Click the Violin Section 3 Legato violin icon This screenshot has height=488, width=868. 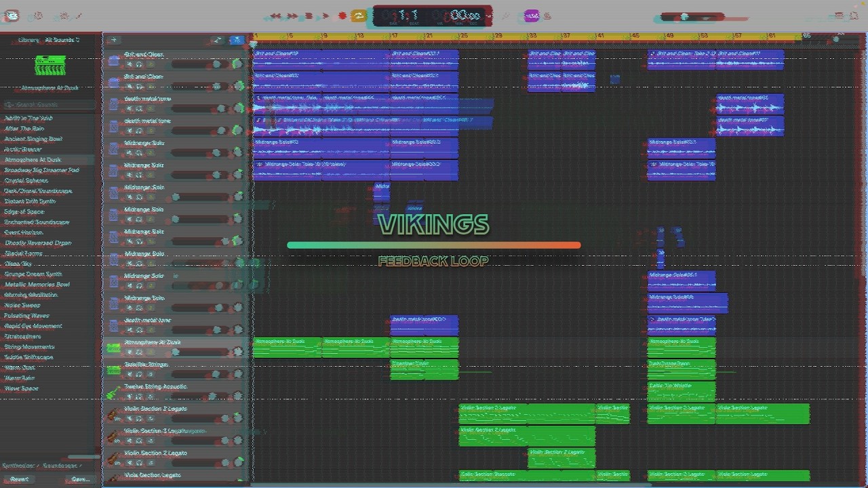[x=113, y=436]
